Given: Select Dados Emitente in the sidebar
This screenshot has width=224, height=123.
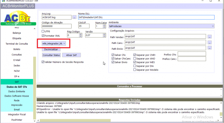Looking at the screenshot, I should click(17, 91).
